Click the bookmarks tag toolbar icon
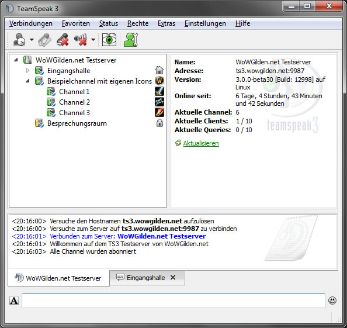This screenshot has height=328, width=347. [x=45, y=40]
